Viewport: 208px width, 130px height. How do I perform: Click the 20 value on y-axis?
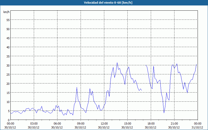(8, 83)
